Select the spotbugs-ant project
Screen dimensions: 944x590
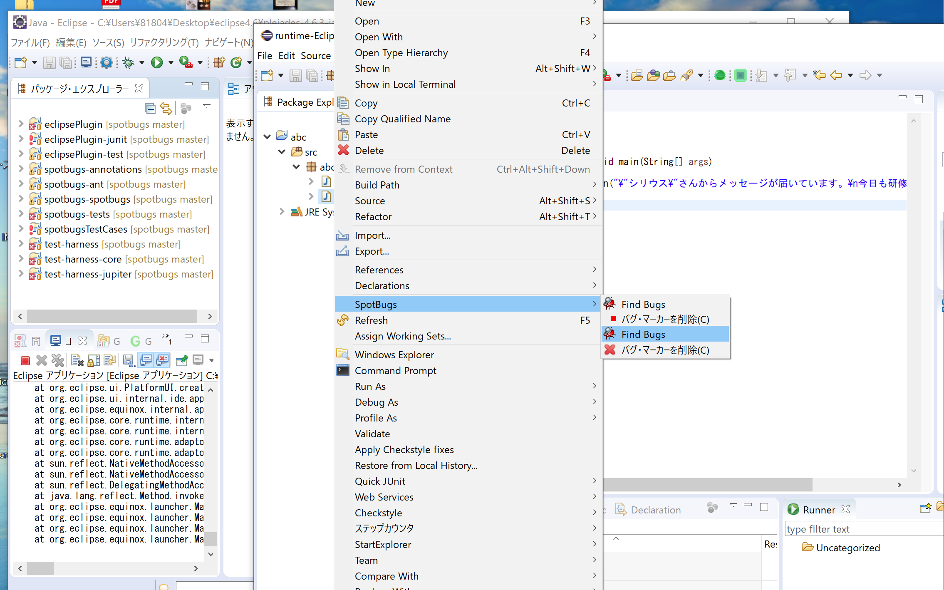[x=74, y=184]
